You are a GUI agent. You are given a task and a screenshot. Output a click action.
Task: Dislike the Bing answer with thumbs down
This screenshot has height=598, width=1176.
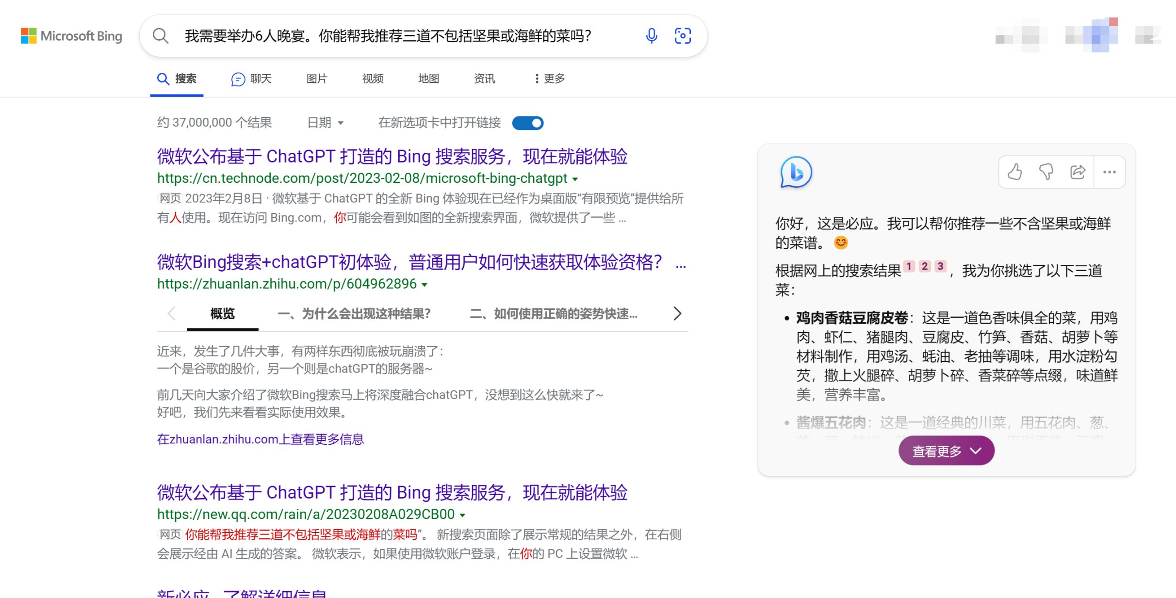(1046, 172)
